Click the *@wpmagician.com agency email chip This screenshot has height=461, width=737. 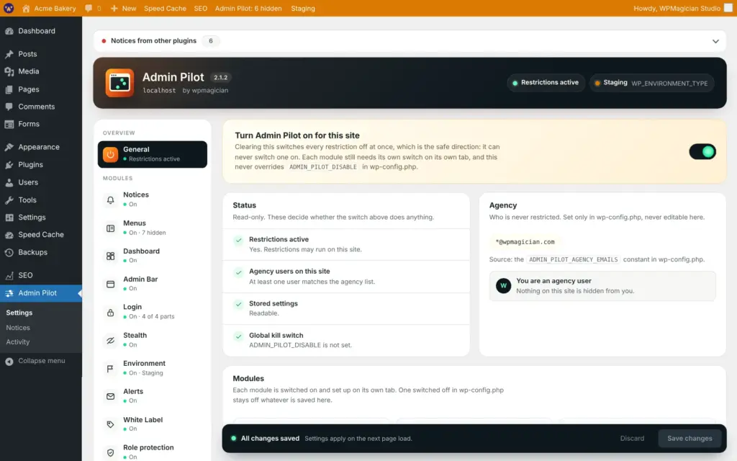(x=525, y=242)
